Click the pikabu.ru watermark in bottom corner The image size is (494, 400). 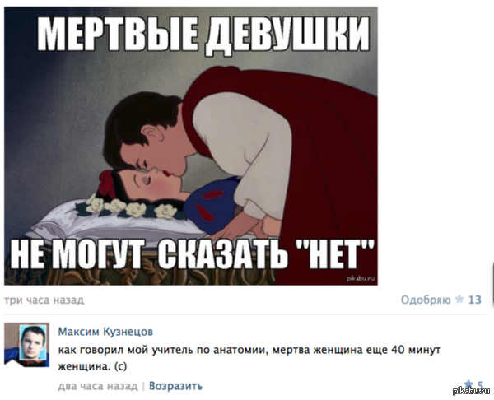pos(472,391)
